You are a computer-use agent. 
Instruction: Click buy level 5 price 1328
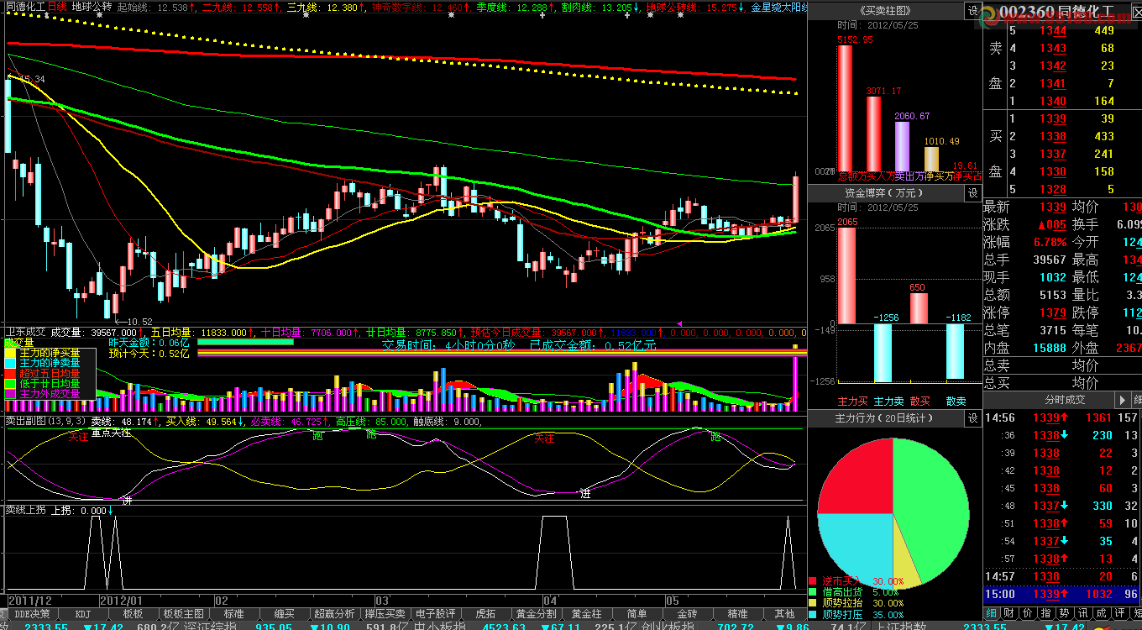[1053, 189]
